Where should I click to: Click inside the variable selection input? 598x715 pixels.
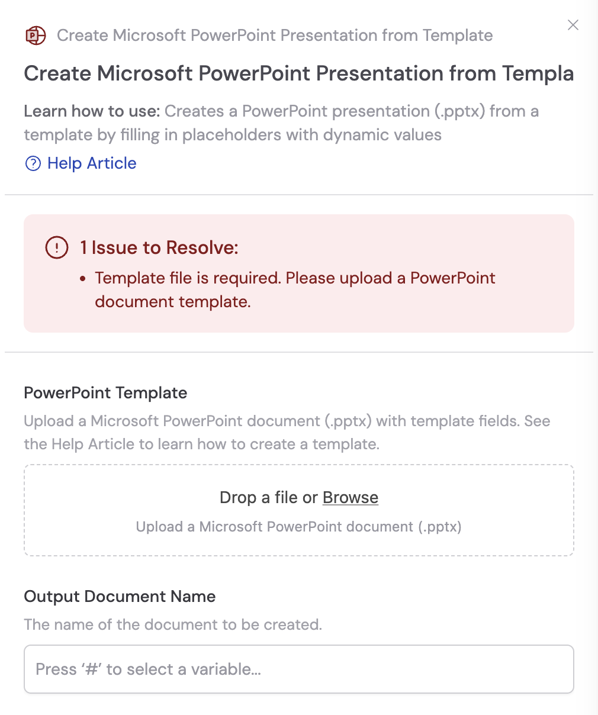point(298,668)
